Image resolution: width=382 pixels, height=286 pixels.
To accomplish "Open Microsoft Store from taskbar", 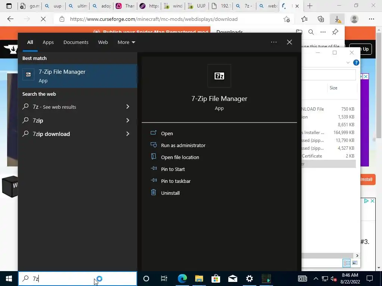I will point(216,279).
